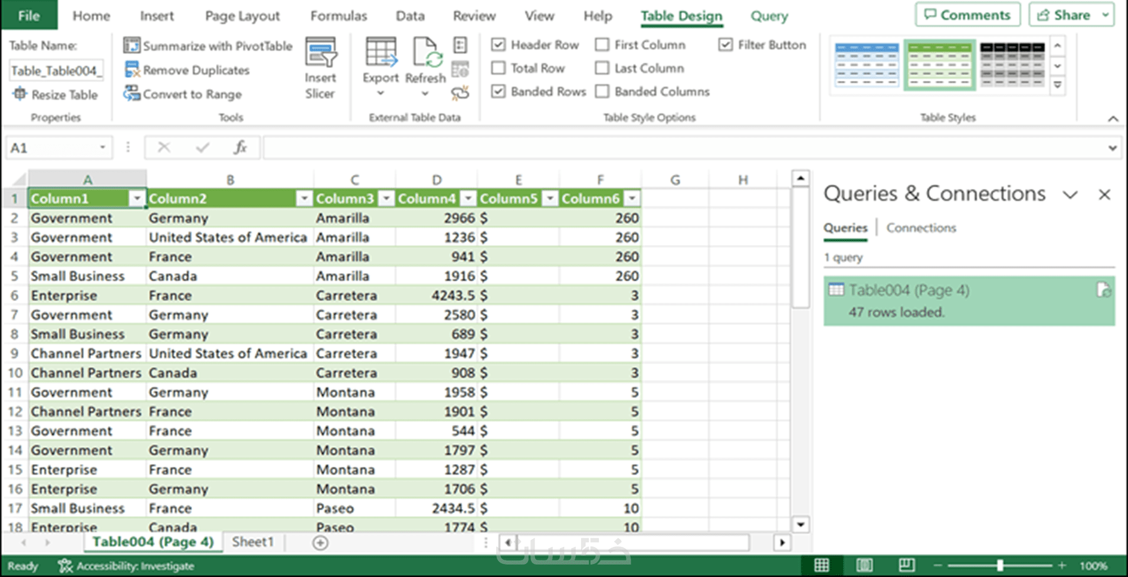Viewport: 1128px width, 577px height.
Task: Toggle the Banded Rows checkbox
Action: tap(499, 91)
